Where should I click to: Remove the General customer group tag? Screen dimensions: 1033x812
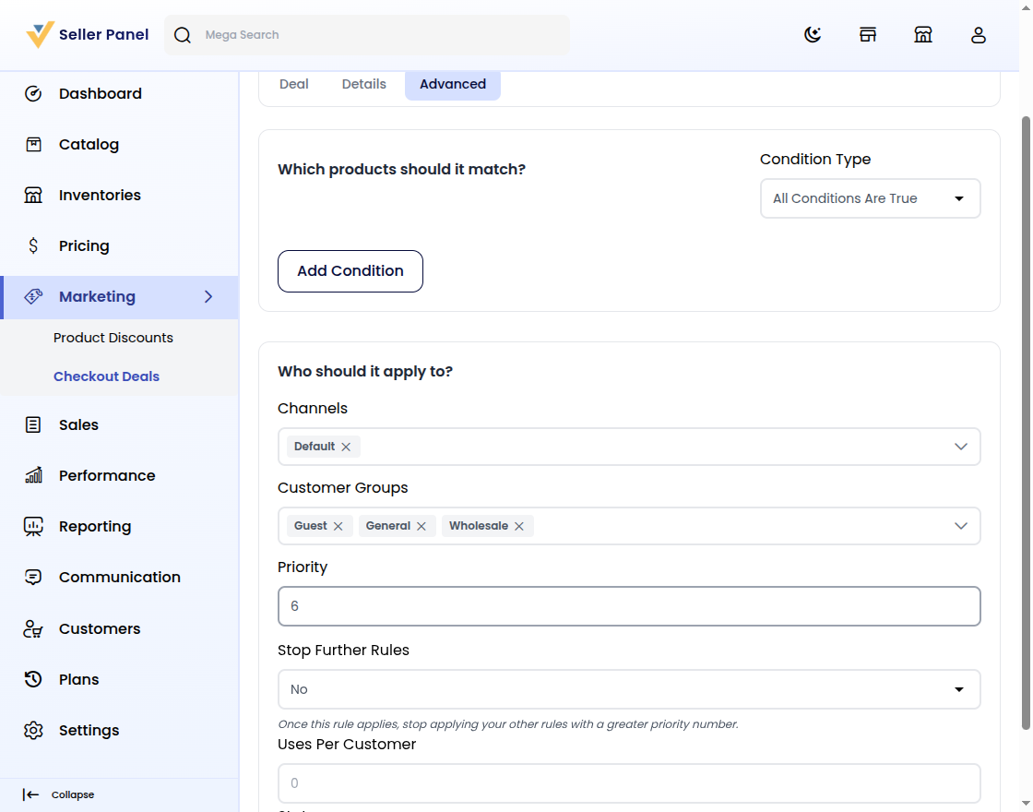(x=422, y=526)
